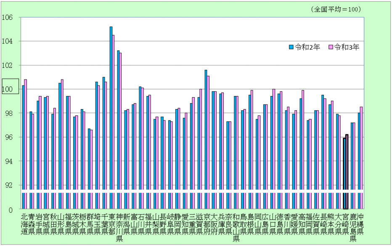Click the blue 令和2年 legend swatch

point(291,47)
